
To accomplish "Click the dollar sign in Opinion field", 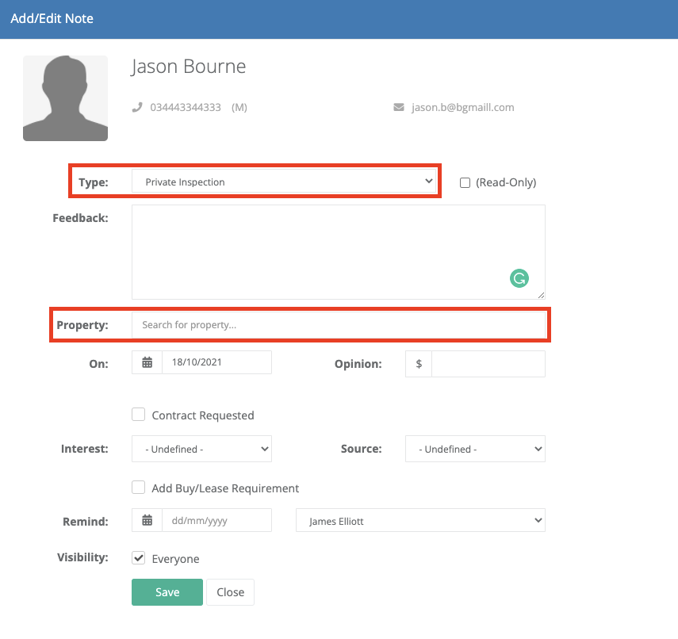I will click(x=419, y=364).
